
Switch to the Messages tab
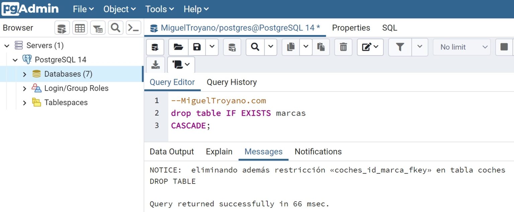point(264,152)
